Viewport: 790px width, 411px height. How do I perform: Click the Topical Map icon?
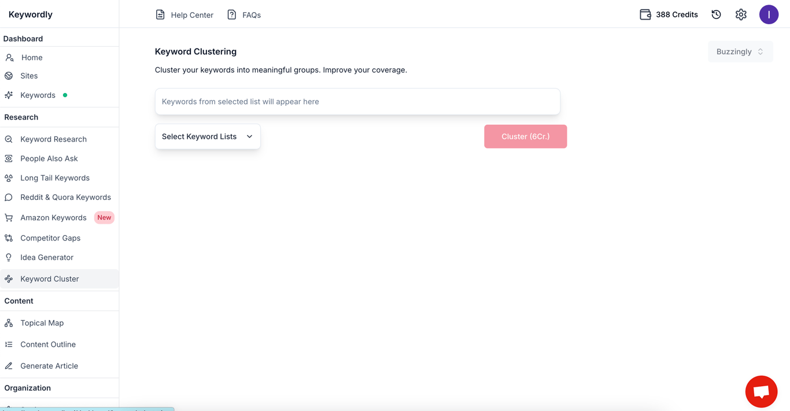(x=9, y=323)
